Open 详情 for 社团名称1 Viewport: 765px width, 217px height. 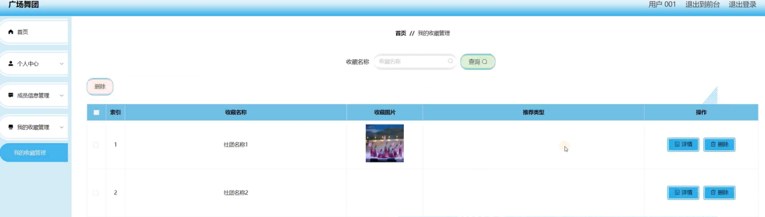[683, 144]
